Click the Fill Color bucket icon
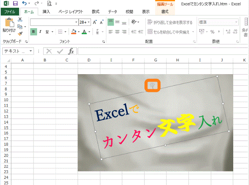This screenshot has height=185, width=249. pos(74,32)
